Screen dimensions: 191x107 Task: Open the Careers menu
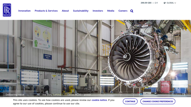123,11
